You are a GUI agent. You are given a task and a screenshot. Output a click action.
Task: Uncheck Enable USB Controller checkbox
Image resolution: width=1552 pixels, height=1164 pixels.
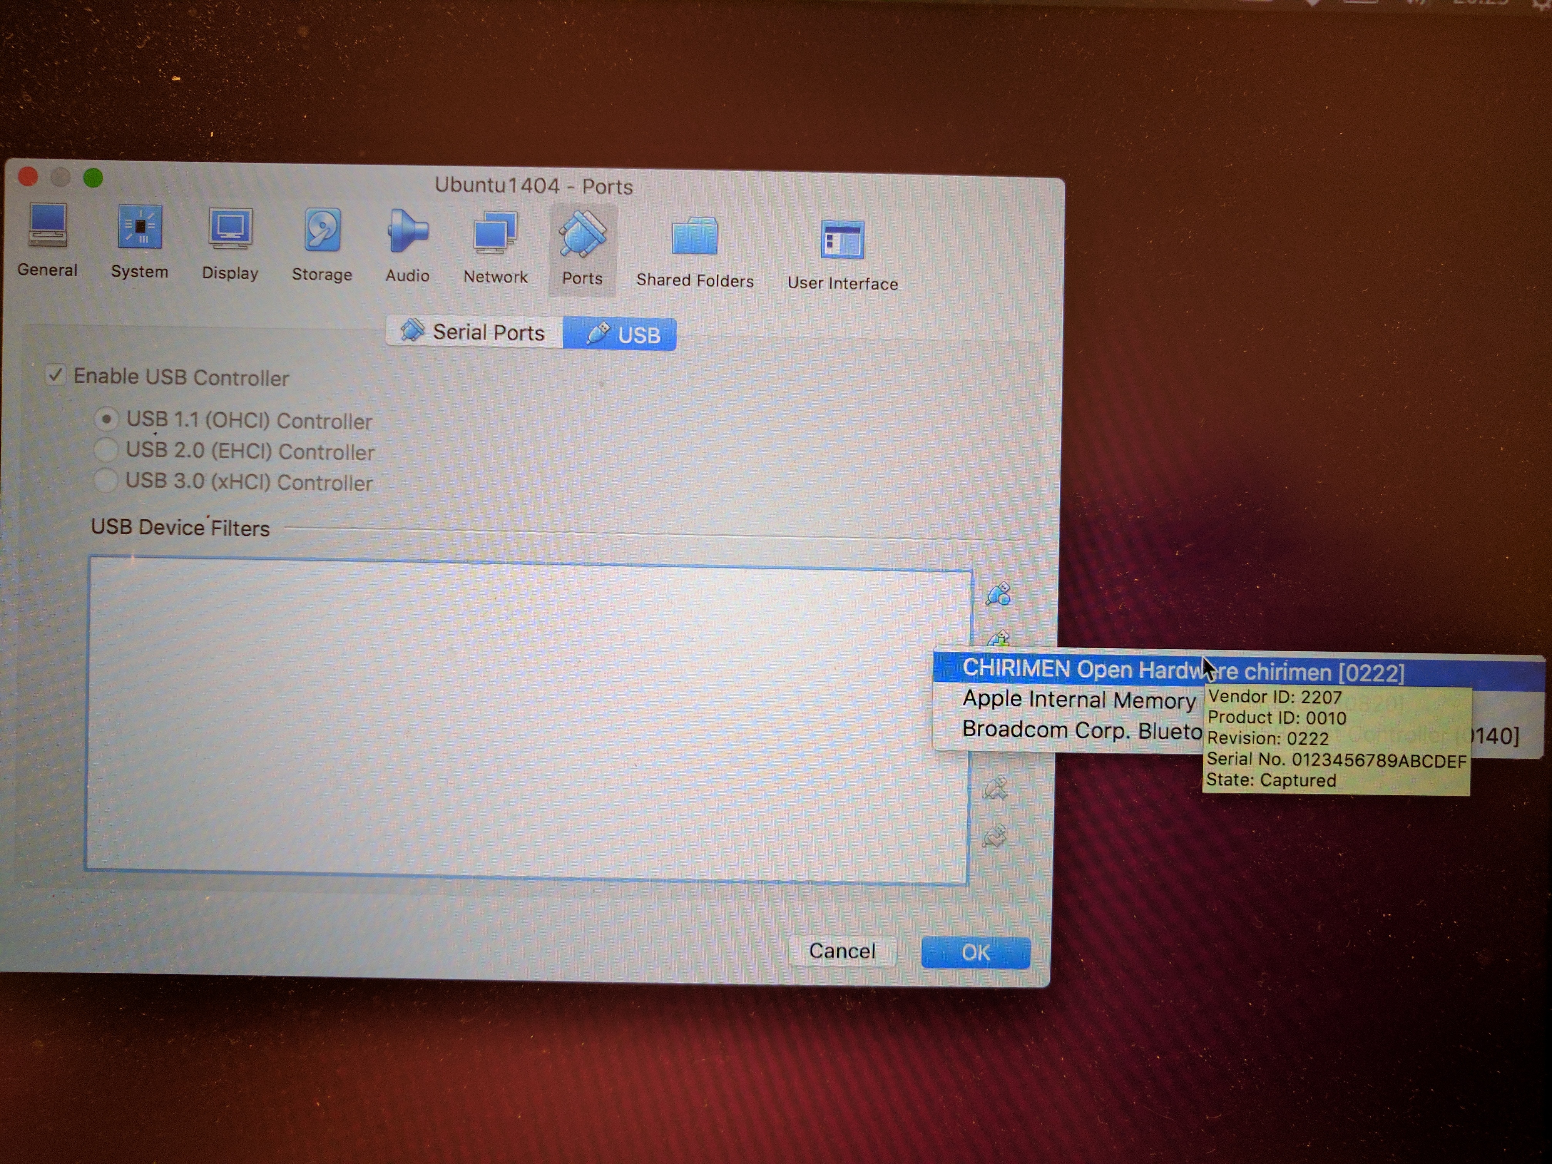point(55,375)
